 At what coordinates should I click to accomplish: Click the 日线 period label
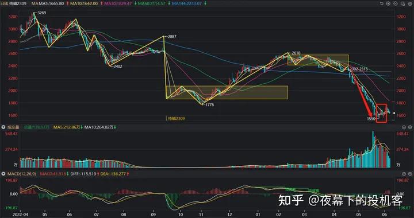(5, 3)
